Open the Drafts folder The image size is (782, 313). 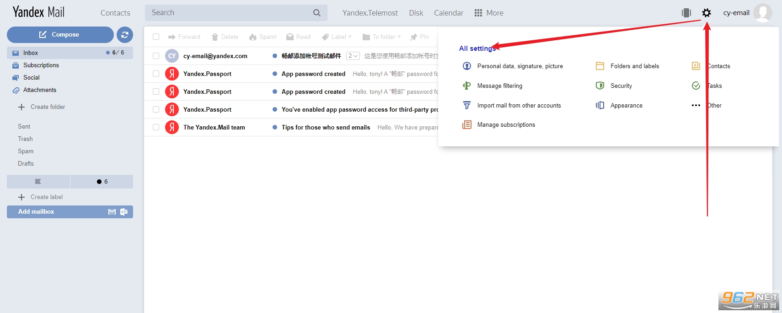tap(26, 163)
